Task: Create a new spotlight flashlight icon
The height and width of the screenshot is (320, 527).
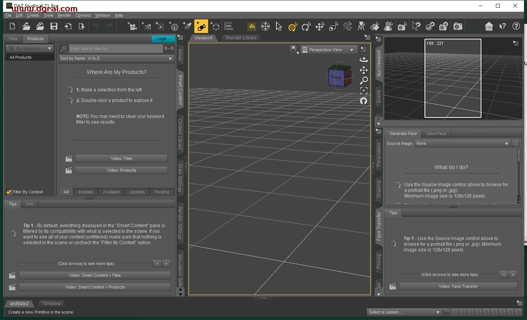Action: [187, 26]
